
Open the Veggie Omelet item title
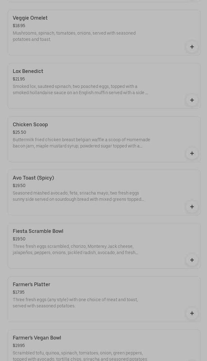30,18
